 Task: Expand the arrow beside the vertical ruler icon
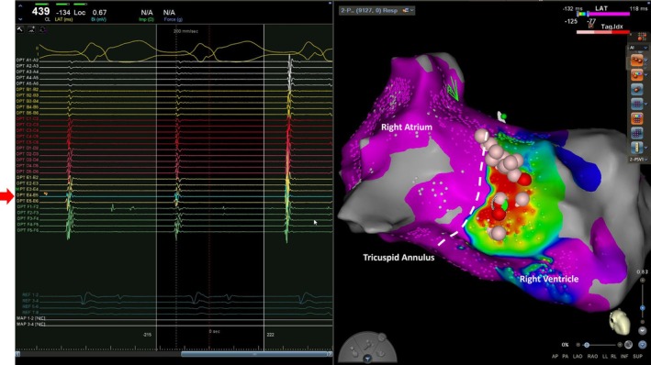coord(646,148)
